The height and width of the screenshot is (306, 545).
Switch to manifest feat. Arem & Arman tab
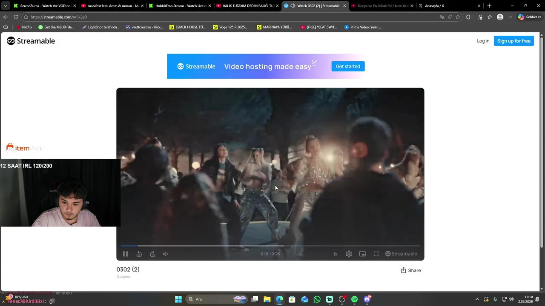coord(112,6)
